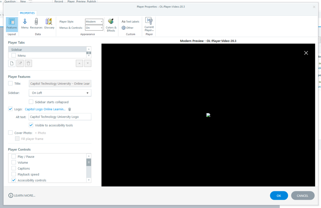
Task: Open the Features layout icon
Action: click(x=12, y=23)
